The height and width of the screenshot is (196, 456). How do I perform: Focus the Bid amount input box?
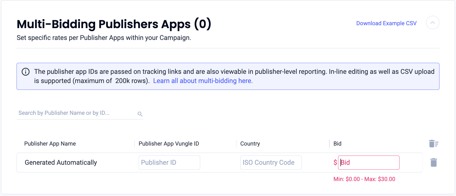coord(369,163)
